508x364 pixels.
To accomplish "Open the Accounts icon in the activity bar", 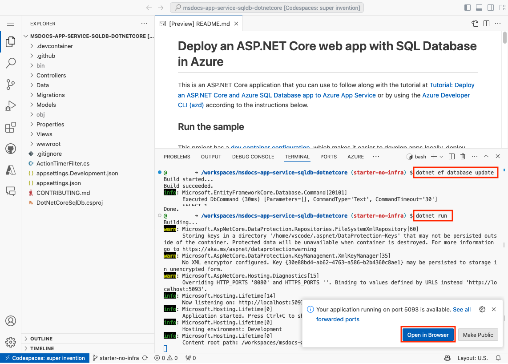I will pos(11,320).
